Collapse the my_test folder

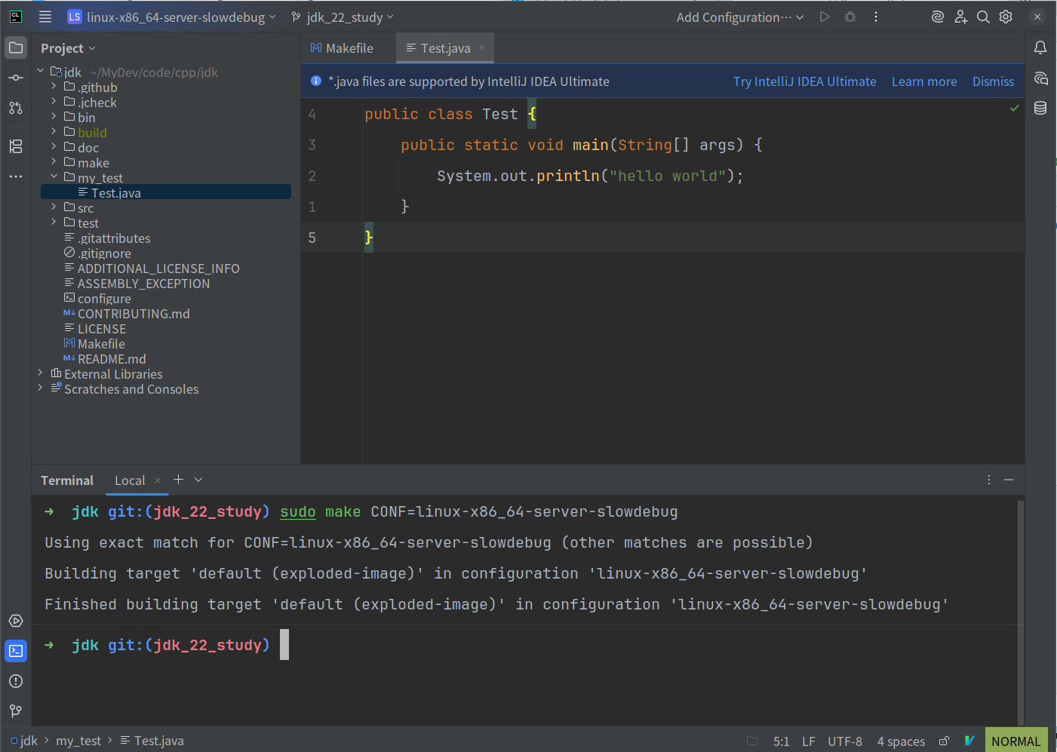[x=54, y=177]
